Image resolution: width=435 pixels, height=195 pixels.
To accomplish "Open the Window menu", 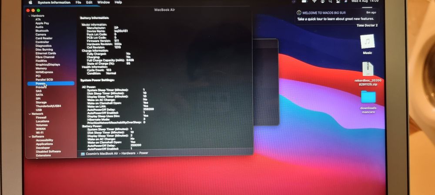I will (x=104, y=2).
